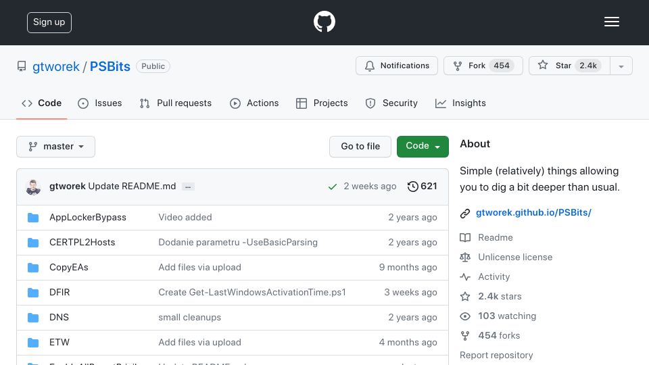Open the master branch dropdown
The image size is (649, 365).
[x=56, y=147]
